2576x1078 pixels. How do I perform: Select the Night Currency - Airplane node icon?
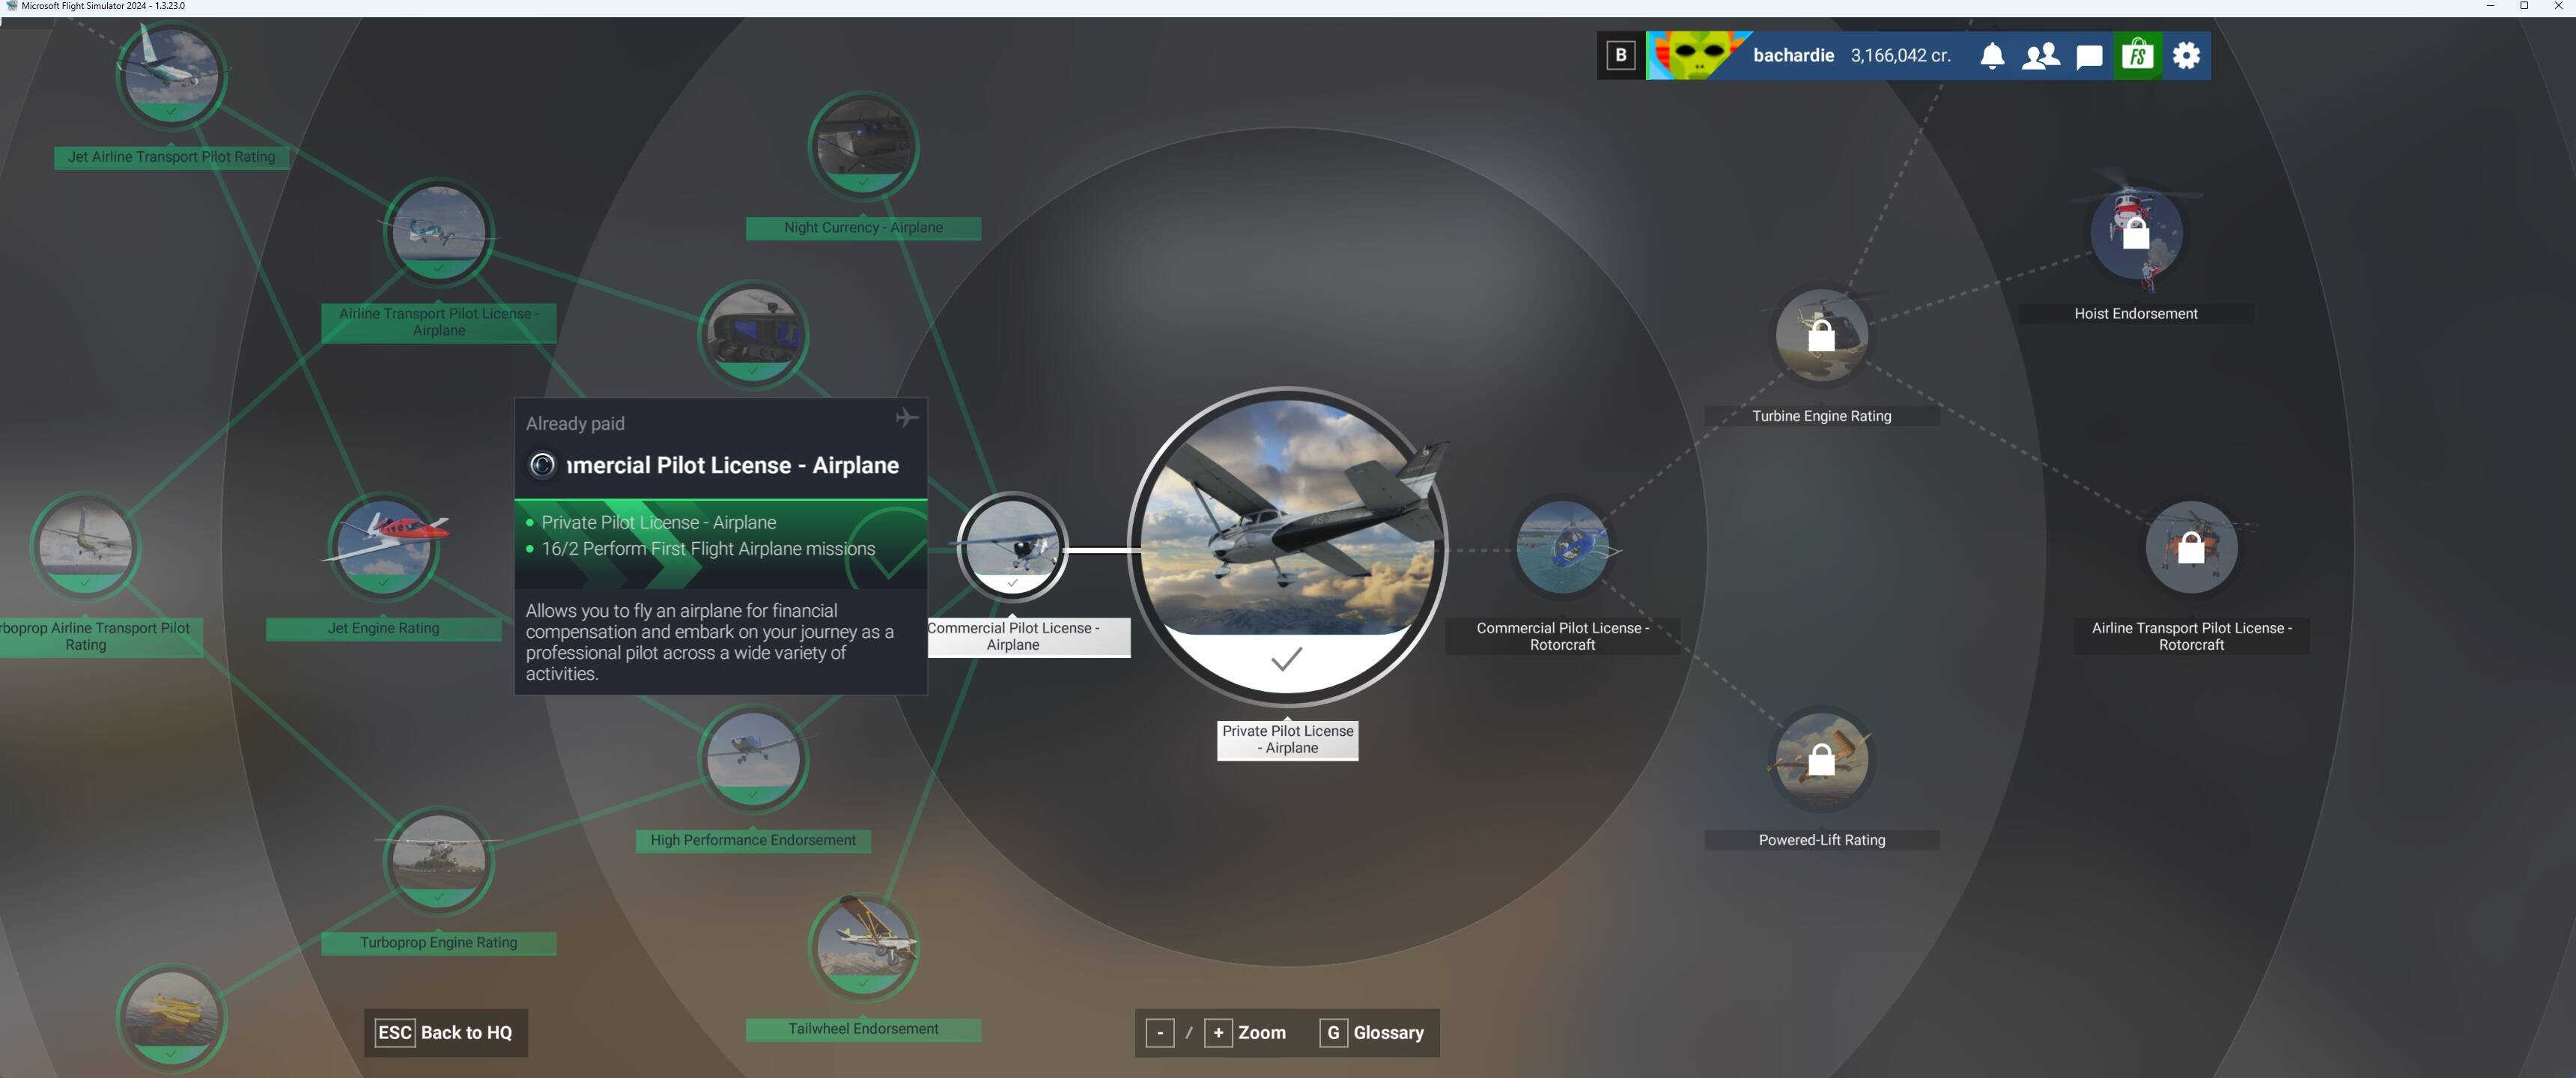click(x=863, y=146)
